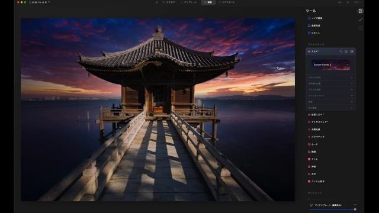Click the plus add-photos button in top bar
Viewport: 379px width, 213px height.
[x=157, y=2]
